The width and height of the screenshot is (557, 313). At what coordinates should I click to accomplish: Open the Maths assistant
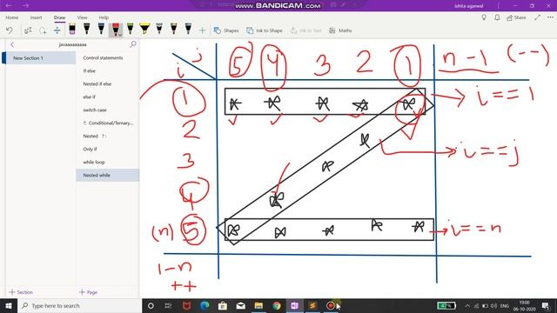(x=340, y=30)
